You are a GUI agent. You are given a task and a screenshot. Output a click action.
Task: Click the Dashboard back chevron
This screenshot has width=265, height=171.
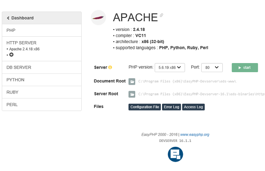click(x=8, y=18)
